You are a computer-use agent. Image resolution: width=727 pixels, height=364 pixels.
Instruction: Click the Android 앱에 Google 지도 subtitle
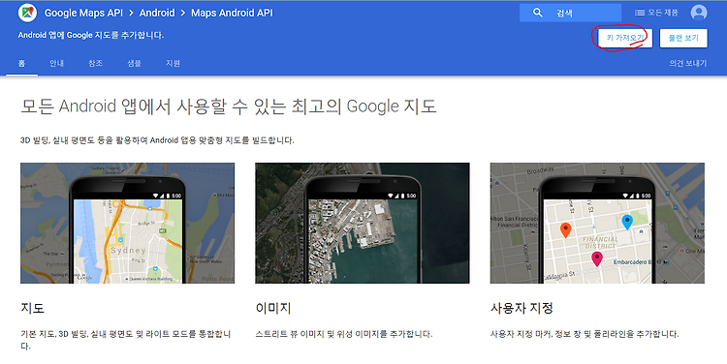click(91, 35)
